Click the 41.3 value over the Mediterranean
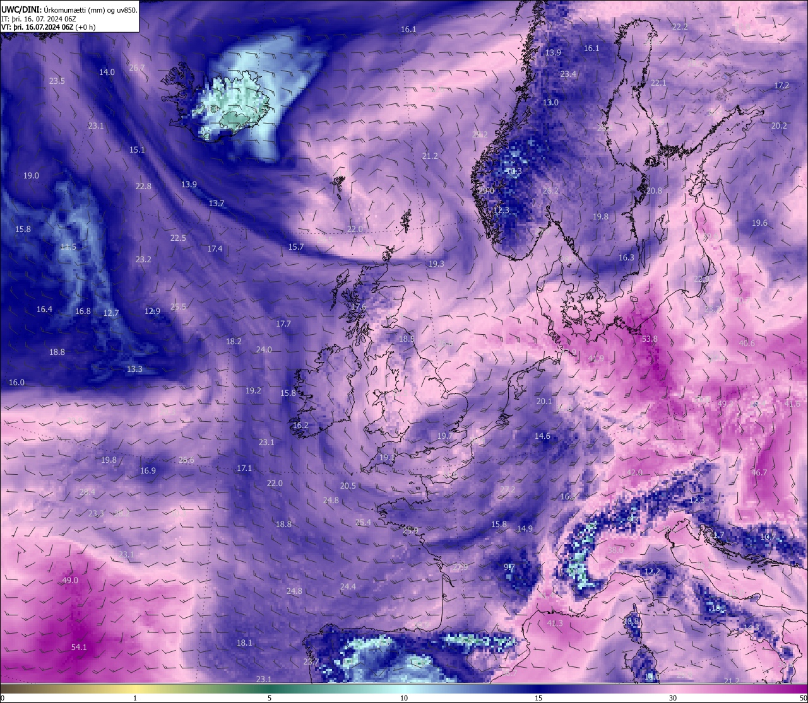 tap(554, 623)
